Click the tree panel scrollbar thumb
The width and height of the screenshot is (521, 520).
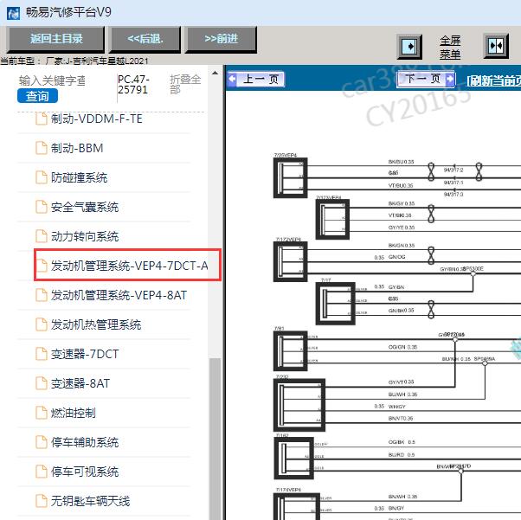click(x=215, y=439)
